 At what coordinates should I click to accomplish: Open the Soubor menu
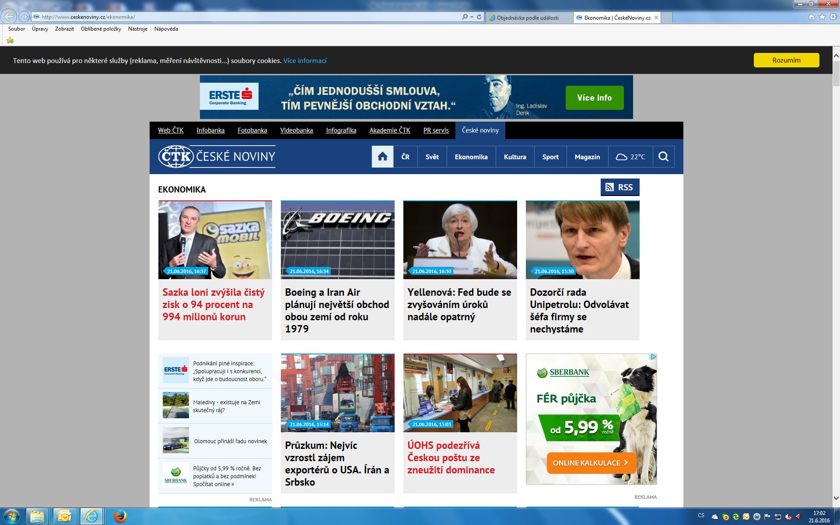(17, 29)
